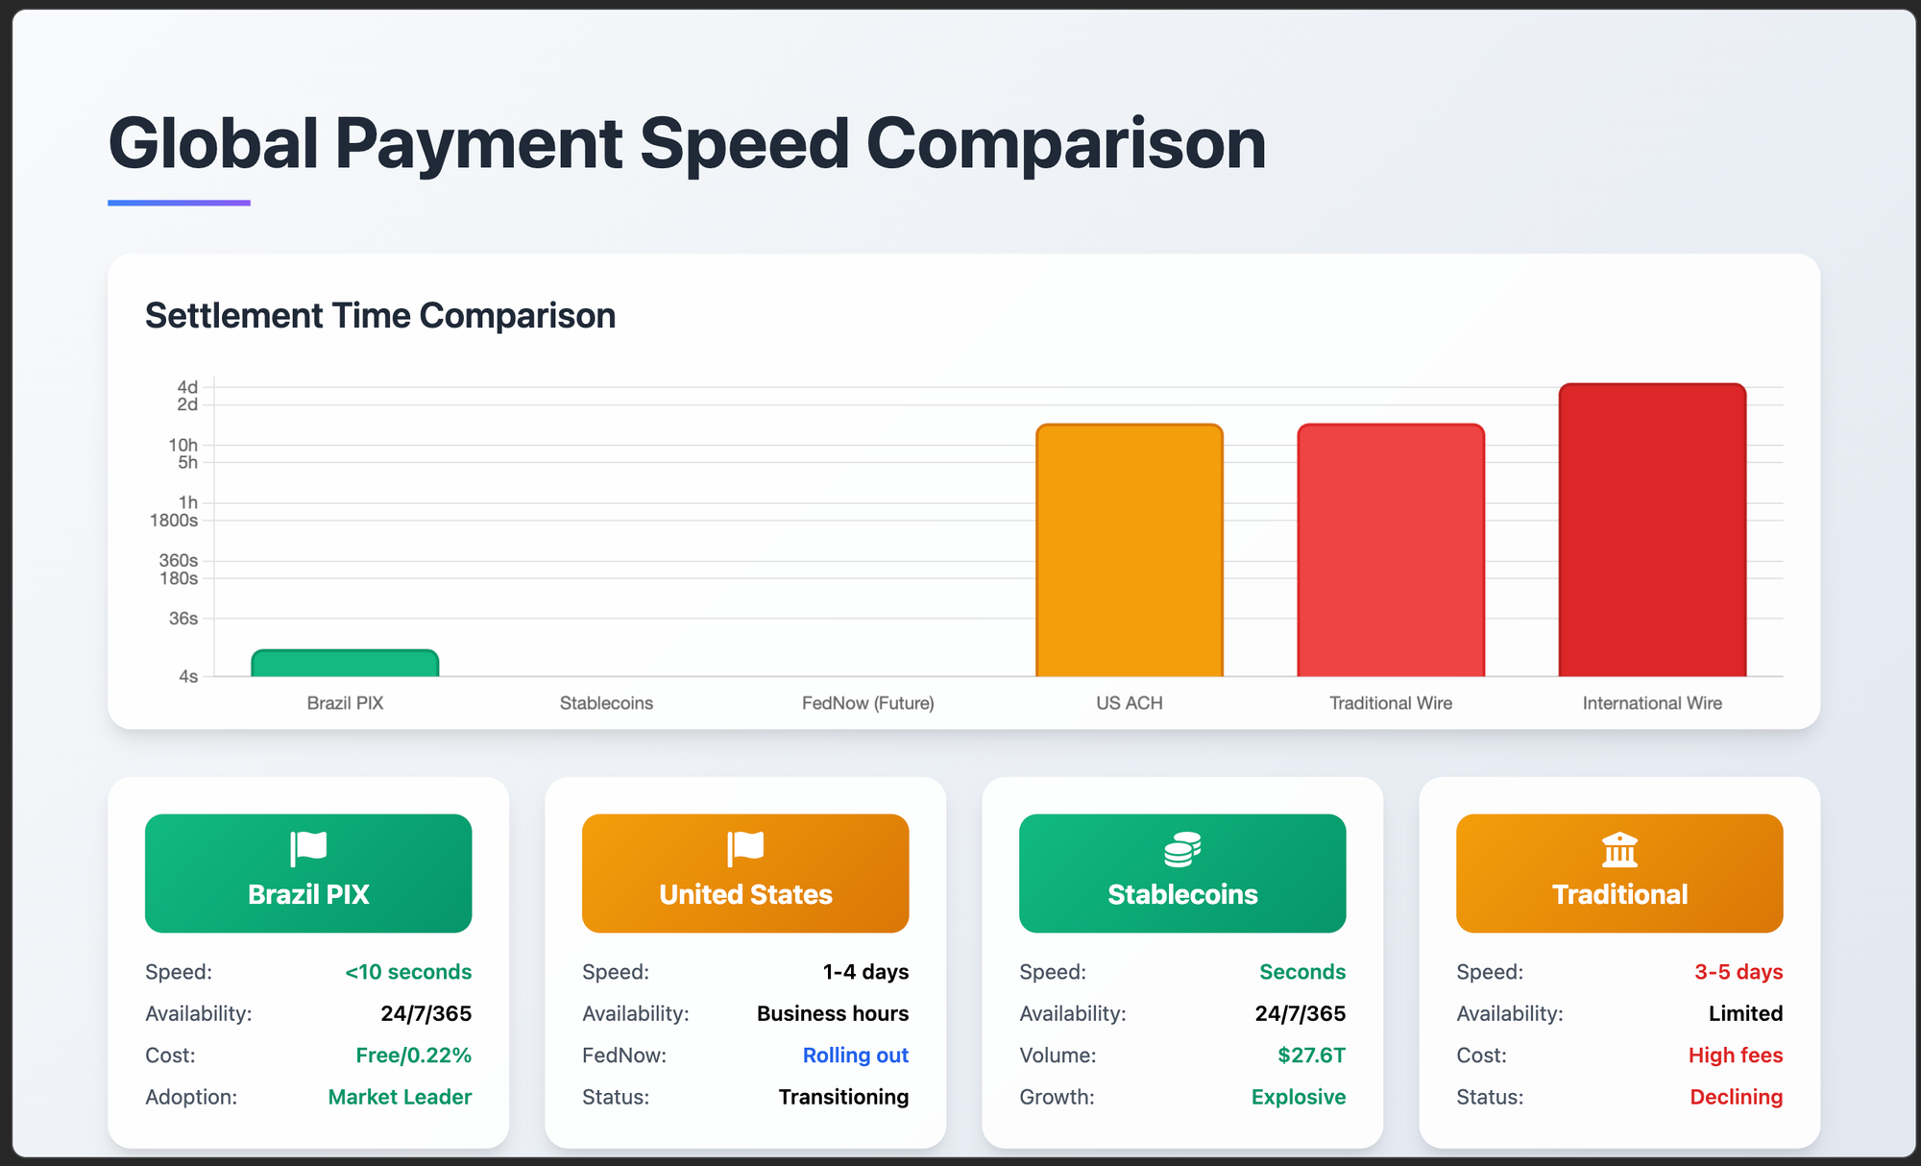
Task: Click the Traditional Wire axis label
Action: pos(1391,703)
